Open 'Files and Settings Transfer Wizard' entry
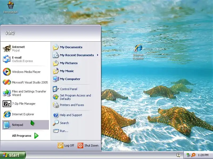213x159 pixels. (26, 93)
